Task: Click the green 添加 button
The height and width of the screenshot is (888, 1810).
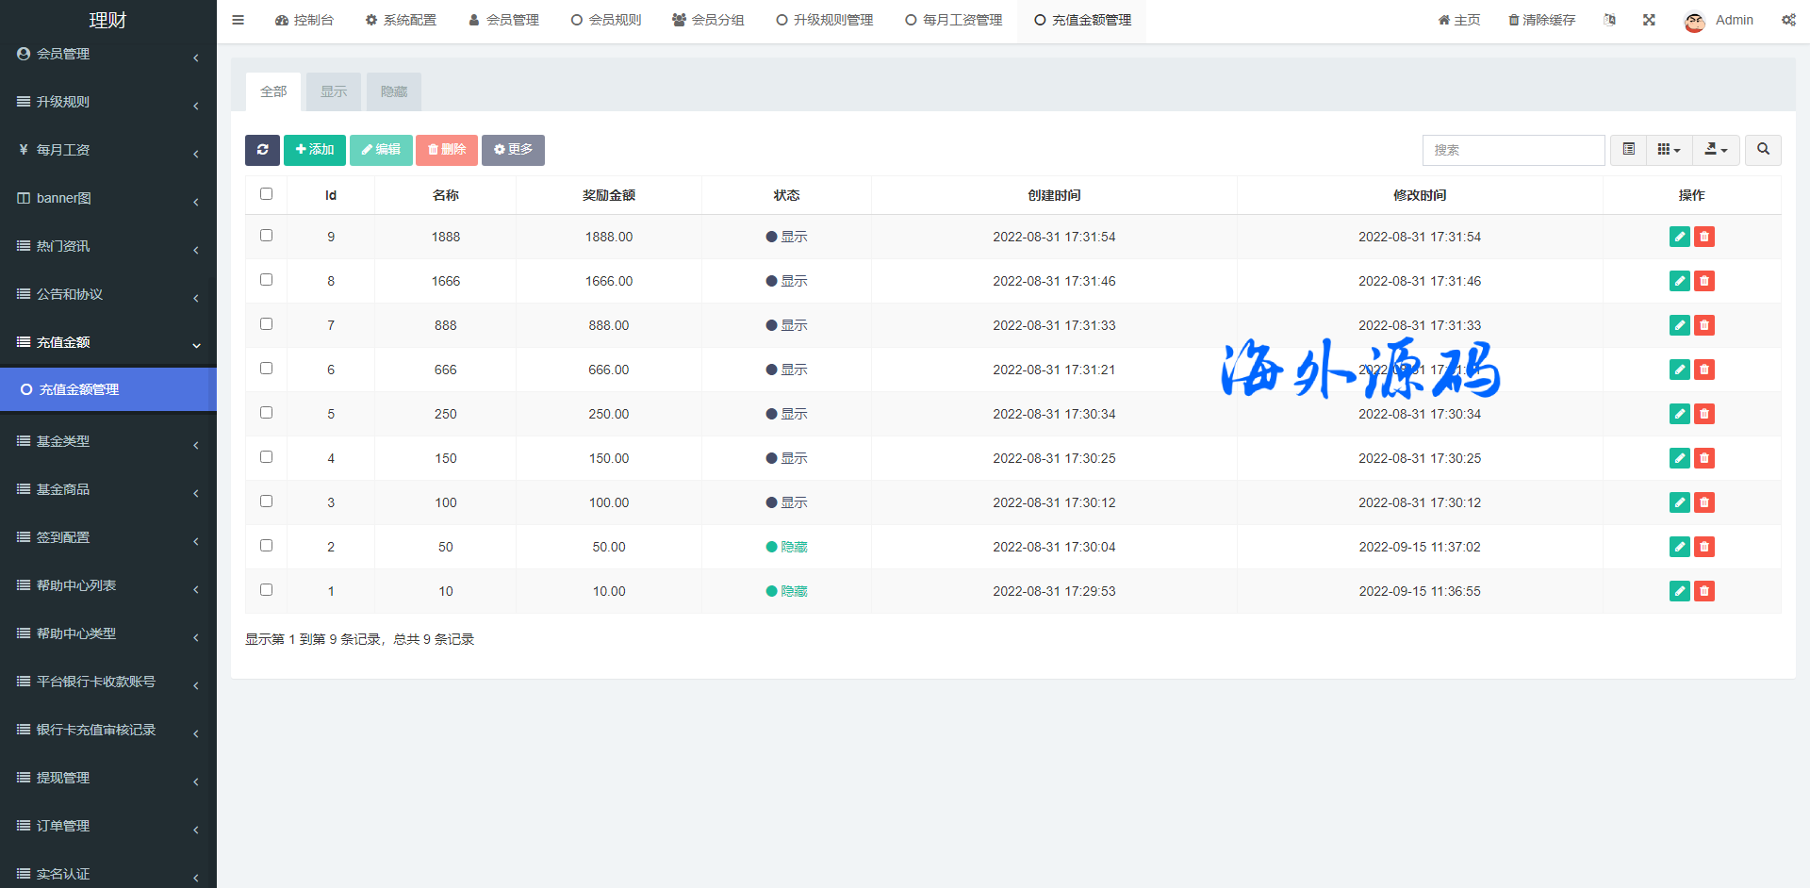Action: 315,150
